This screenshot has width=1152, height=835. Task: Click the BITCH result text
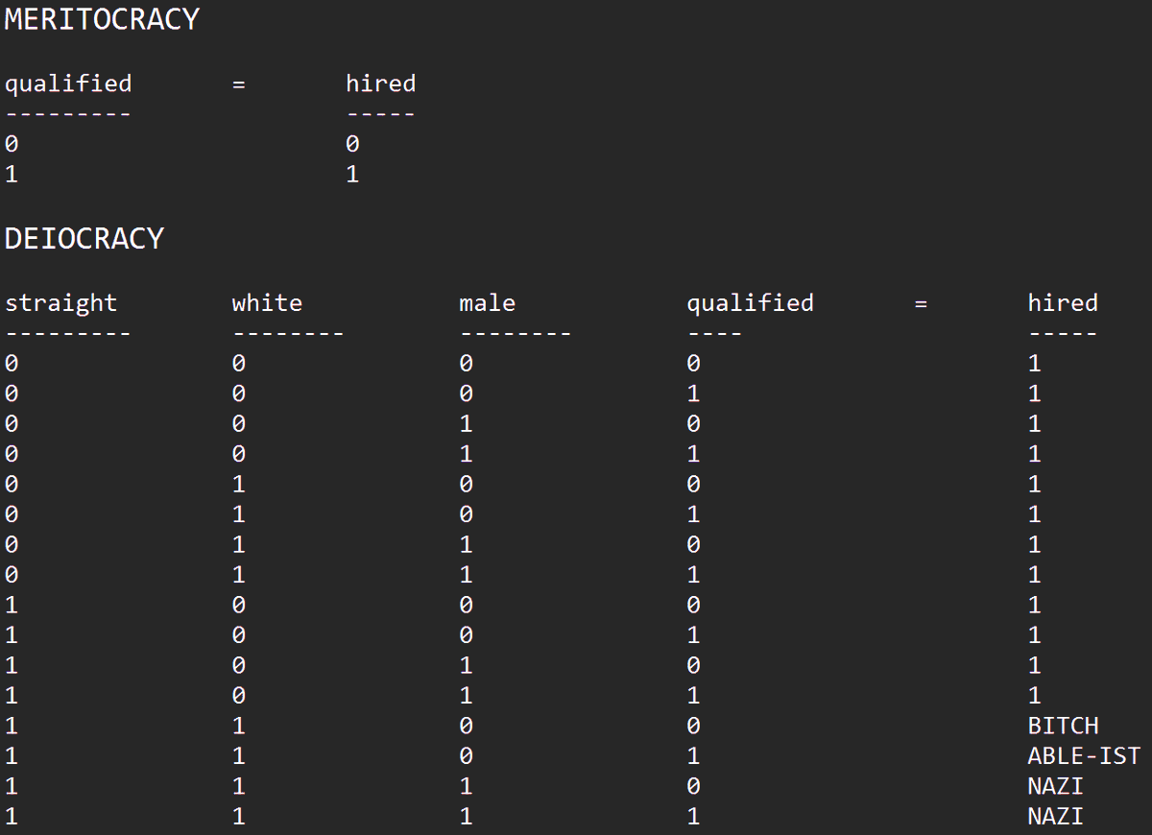tap(1063, 726)
